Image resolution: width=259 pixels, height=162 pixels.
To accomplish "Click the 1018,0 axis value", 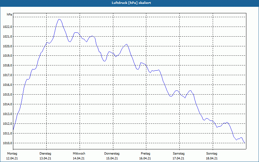I will coord(7,65).
